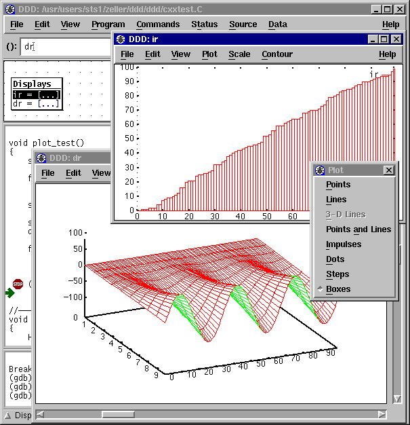Select the Impulses plot style

point(344,244)
